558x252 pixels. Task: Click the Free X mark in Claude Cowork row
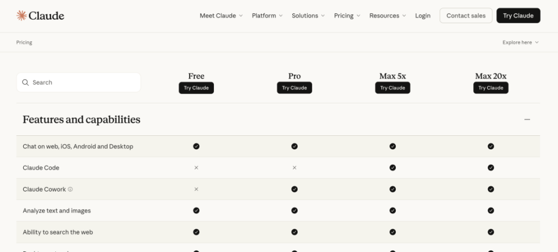click(x=196, y=189)
